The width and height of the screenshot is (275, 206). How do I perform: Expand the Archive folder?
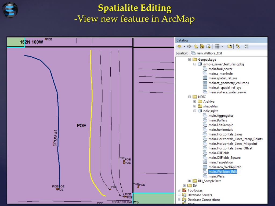[195, 102]
